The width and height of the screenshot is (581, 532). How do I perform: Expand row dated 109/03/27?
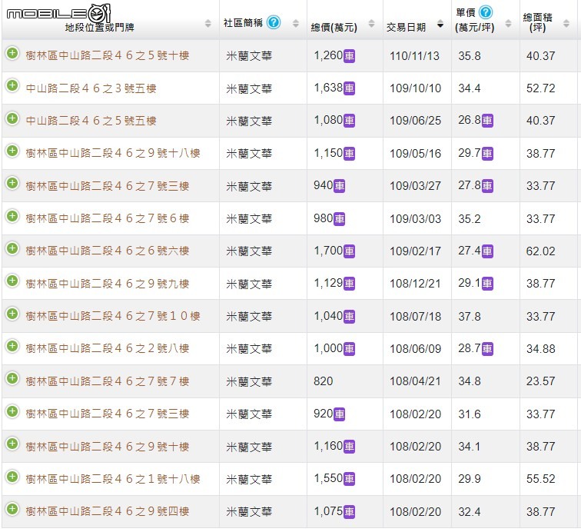click(x=12, y=183)
